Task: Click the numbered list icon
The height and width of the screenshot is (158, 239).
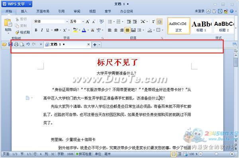Action: [x=118, y=21]
